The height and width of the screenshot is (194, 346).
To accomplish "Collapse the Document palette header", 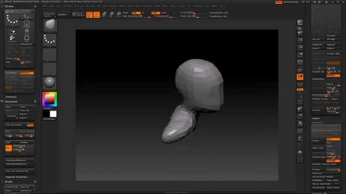I will coord(11,102).
